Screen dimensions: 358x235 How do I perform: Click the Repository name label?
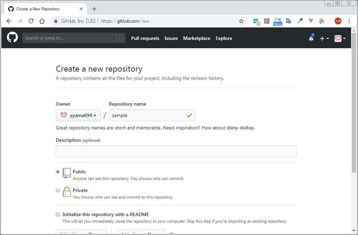tap(127, 104)
